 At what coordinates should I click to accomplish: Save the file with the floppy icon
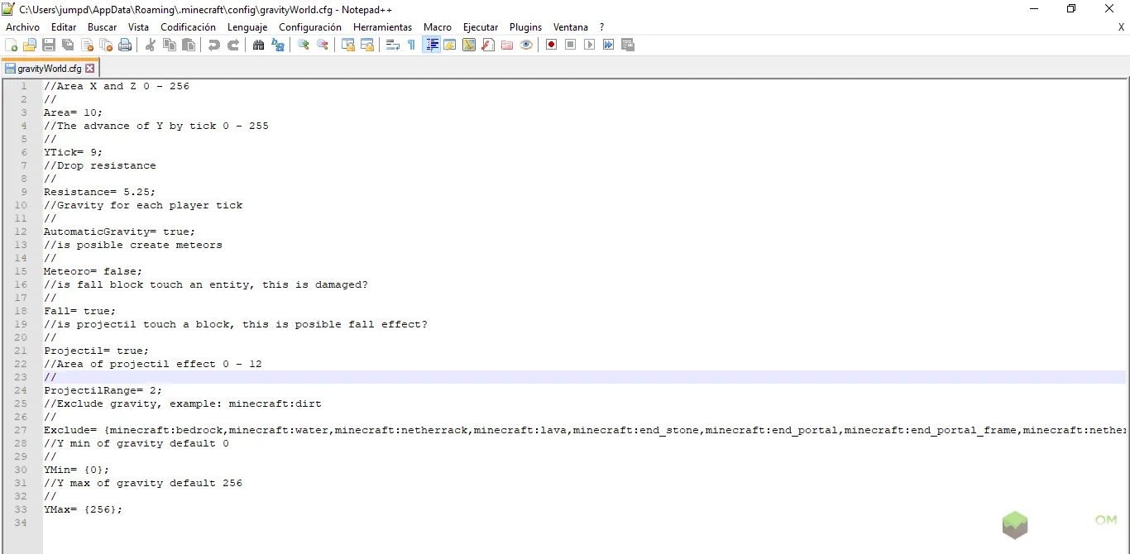tap(49, 45)
